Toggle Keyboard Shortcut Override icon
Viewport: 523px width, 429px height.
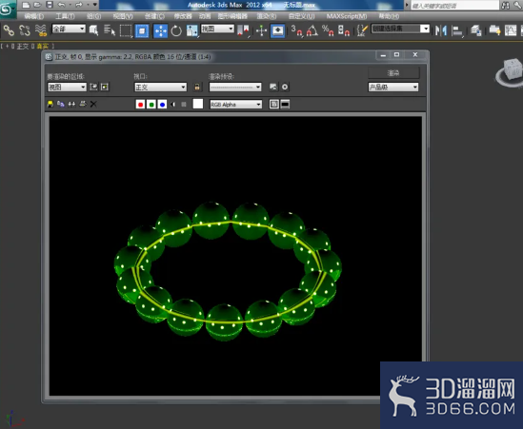[x=277, y=31]
